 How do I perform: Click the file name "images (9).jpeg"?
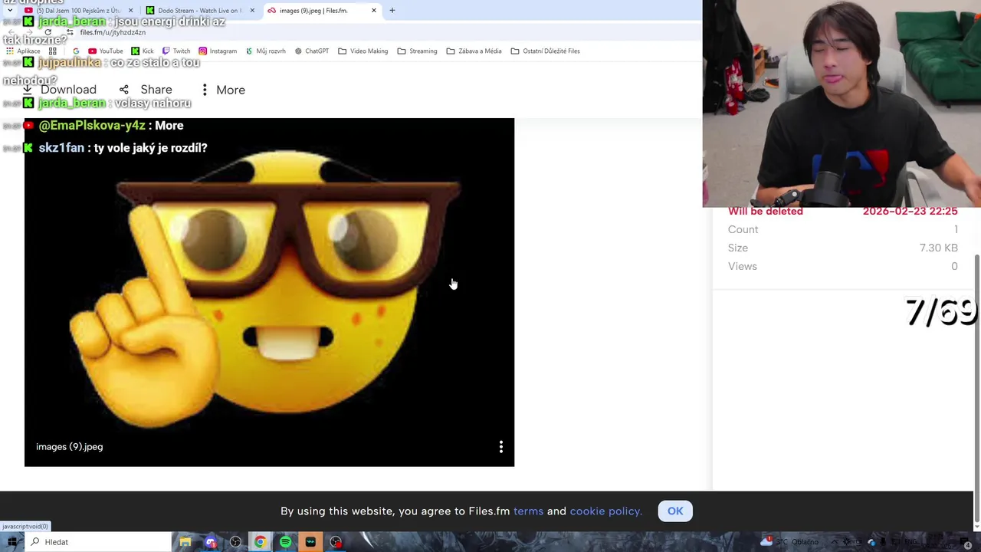click(69, 447)
